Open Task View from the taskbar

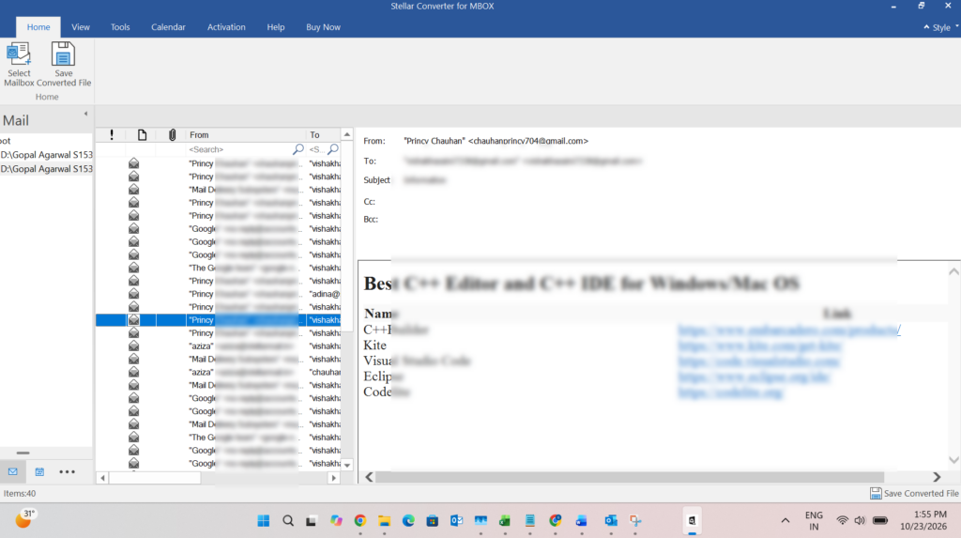(312, 521)
